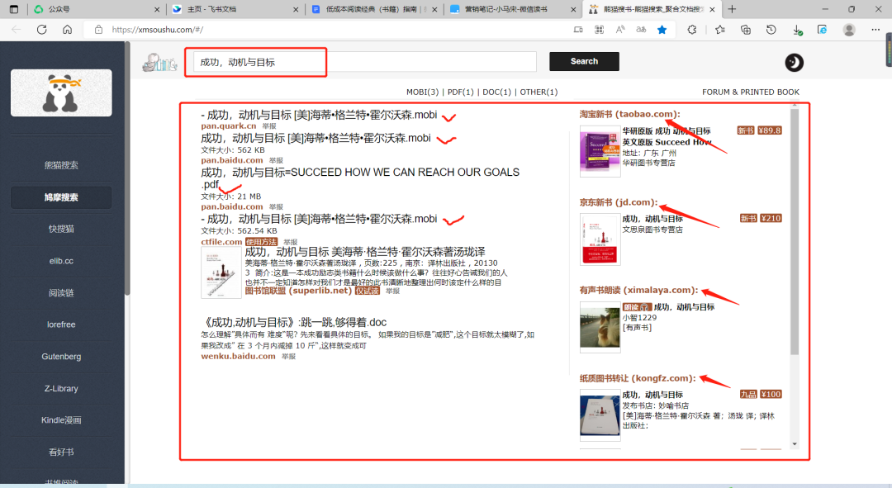Open the SUCCEED HOW WE CAN REACH PDF result
The height and width of the screenshot is (488, 892).
360,178
